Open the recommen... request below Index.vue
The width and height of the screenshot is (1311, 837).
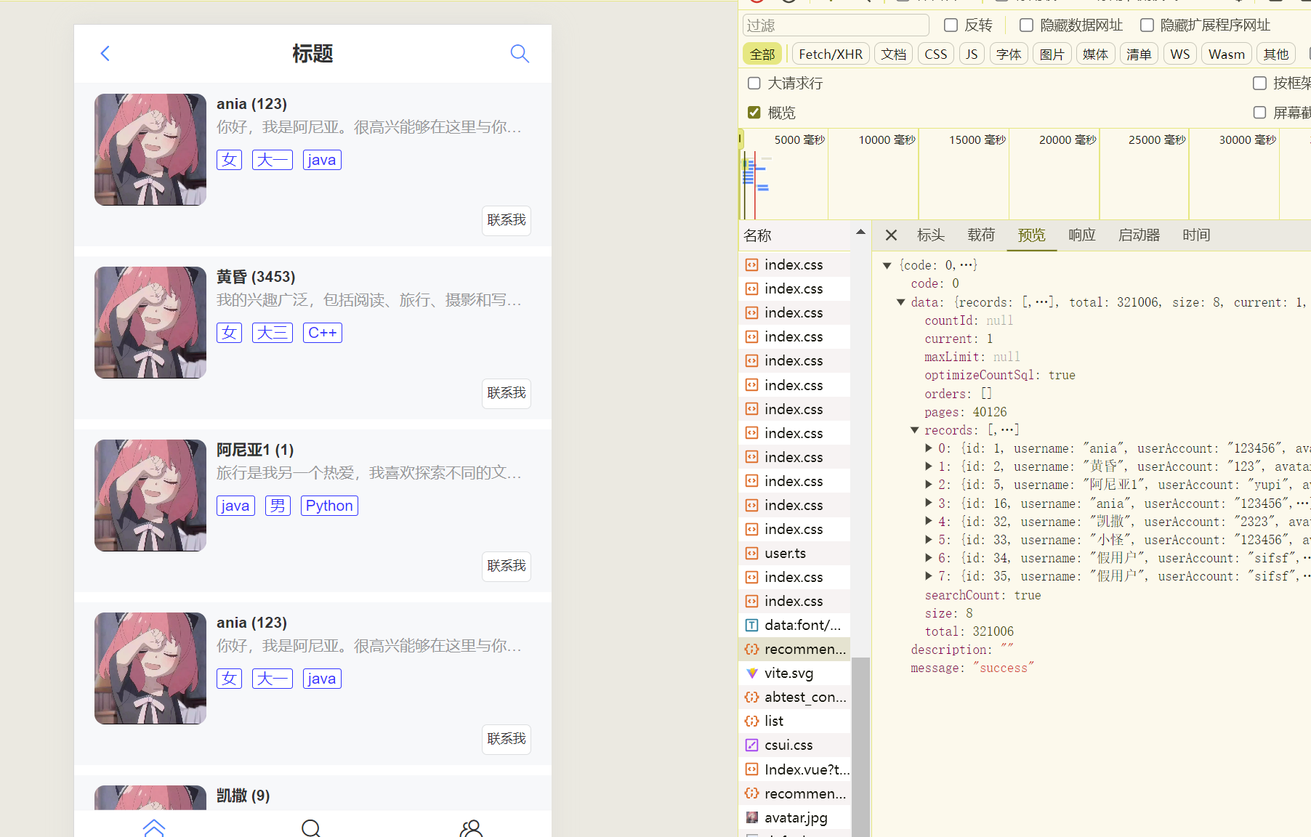coord(794,793)
